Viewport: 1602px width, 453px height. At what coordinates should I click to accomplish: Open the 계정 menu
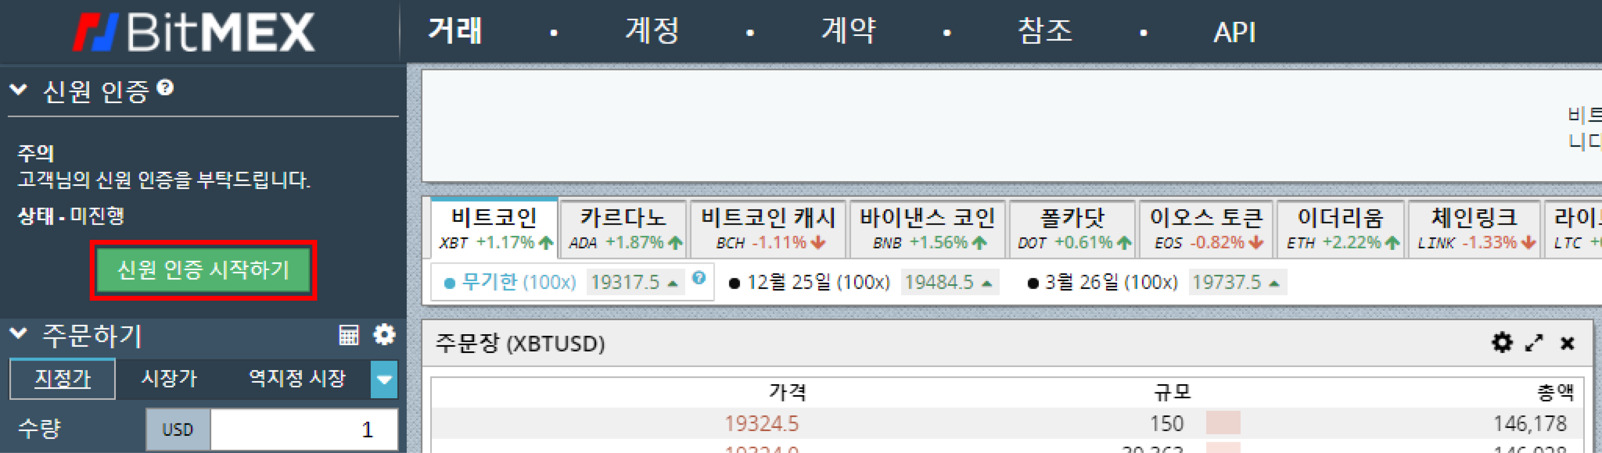point(652,31)
